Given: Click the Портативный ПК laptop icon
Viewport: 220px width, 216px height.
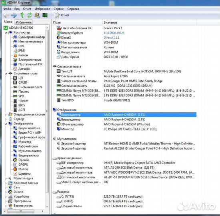Looking at the screenshot, I should 15,64.
